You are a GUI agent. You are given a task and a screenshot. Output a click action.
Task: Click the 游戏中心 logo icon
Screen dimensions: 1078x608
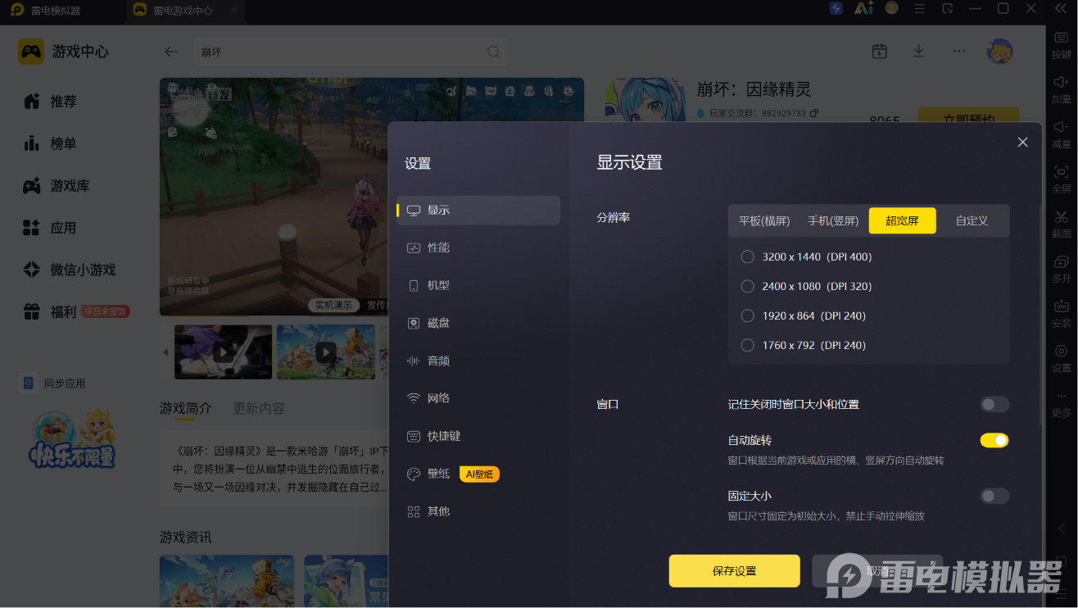click(x=31, y=52)
